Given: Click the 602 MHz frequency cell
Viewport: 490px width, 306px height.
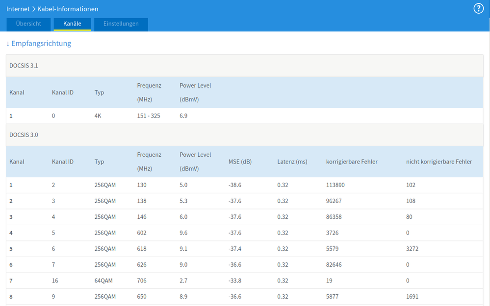Looking at the screenshot, I should [142, 233].
